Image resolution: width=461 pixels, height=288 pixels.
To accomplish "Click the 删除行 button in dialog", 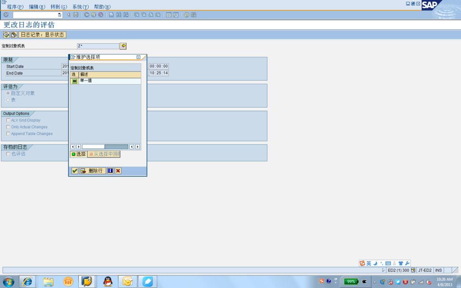I will coord(92,171).
